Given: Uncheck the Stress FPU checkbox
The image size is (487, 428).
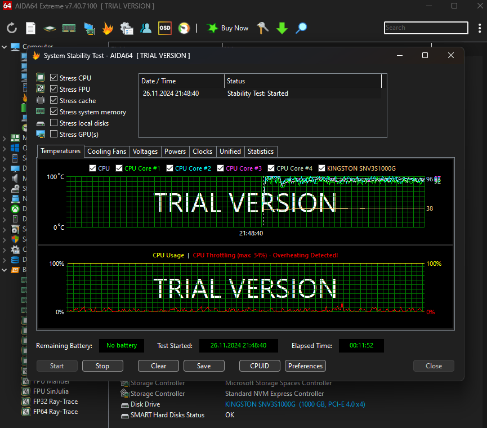Looking at the screenshot, I should [53, 89].
